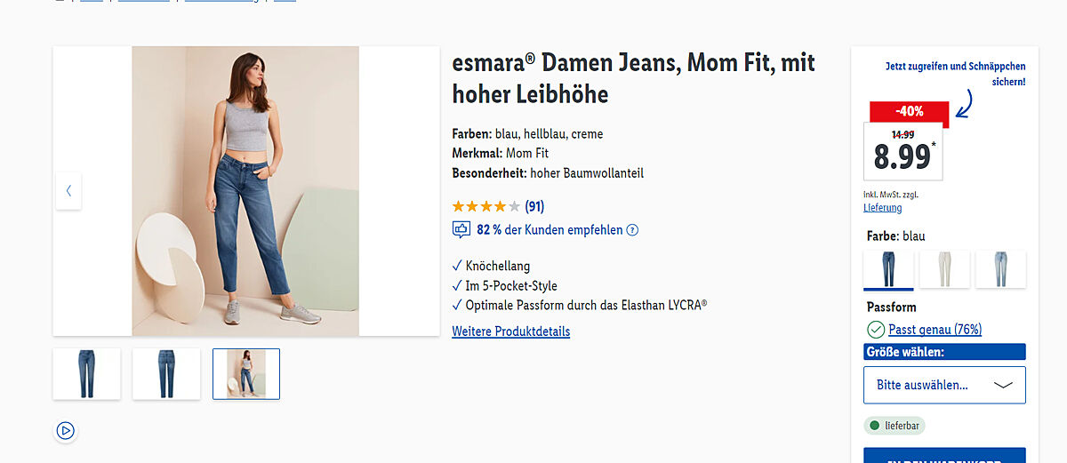Click the blue add-to-cart button

tap(944, 455)
